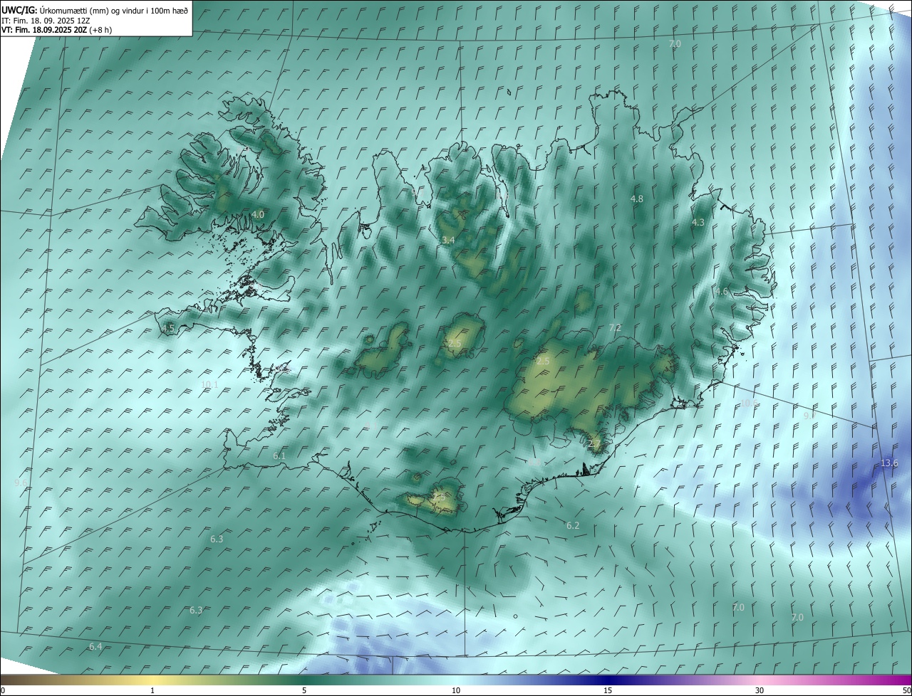Click the color scale tick labeled 30
The width and height of the screenshot is (912, 696).
pos(760,691)
